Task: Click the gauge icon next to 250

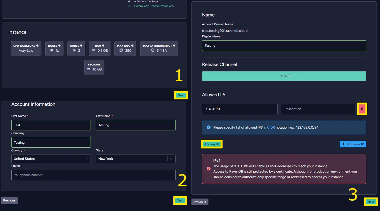Action: point(121,50)
